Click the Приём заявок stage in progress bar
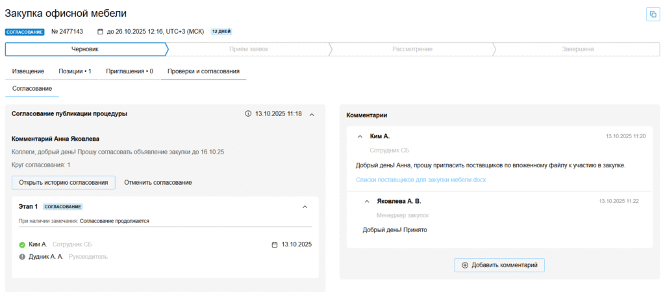 pos(248,49)
